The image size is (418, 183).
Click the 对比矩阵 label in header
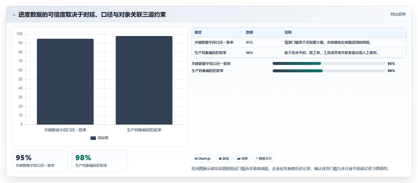(398, 14)
